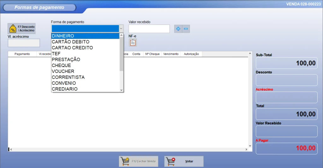Click the blue minus remove payment icon
This screenshot has width=323, height=168.
[186, 29]
